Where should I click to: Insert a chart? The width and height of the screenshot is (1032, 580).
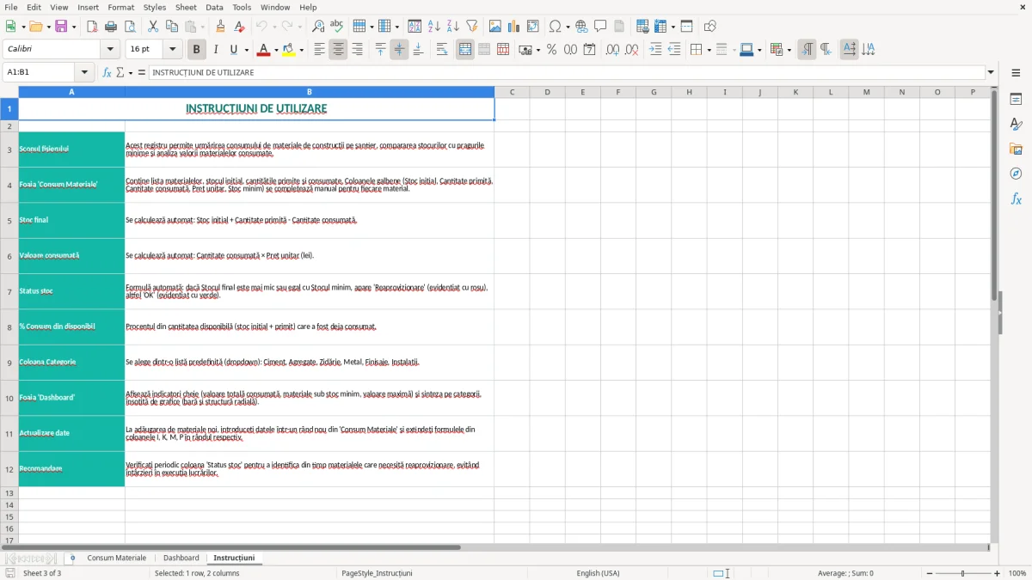point(514,27)
